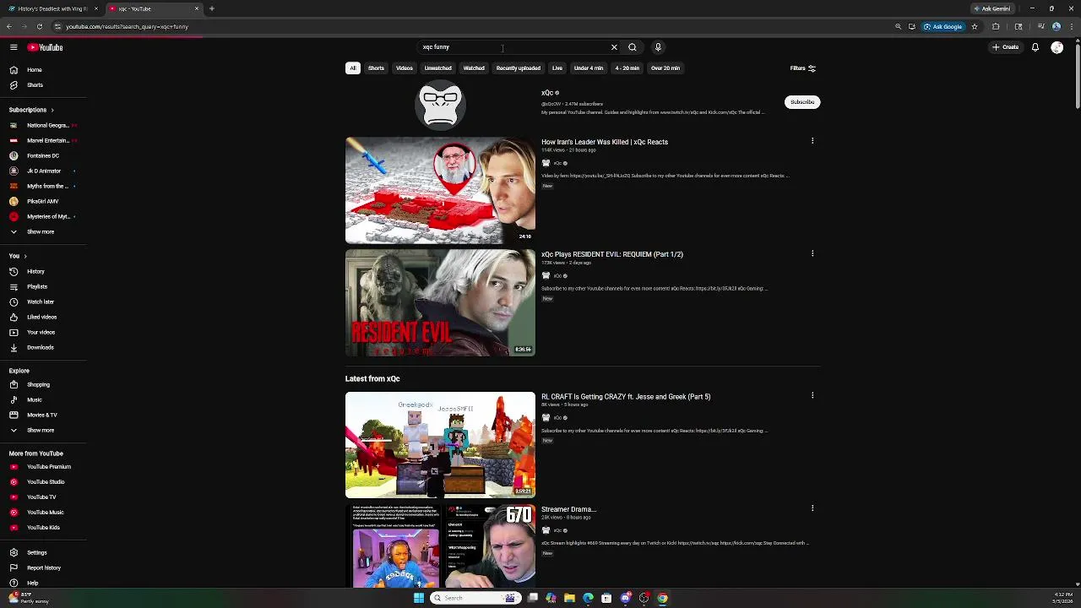Open the You section chevron

(24, 256)
